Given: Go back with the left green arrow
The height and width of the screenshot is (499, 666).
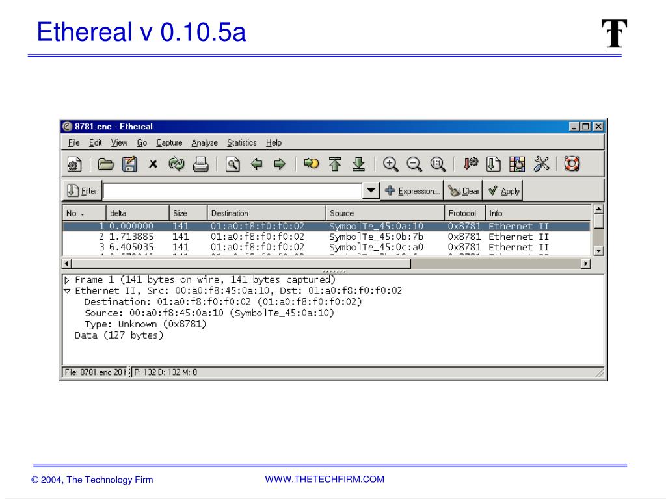Looking at the screenshot, I should click(256, 164).
